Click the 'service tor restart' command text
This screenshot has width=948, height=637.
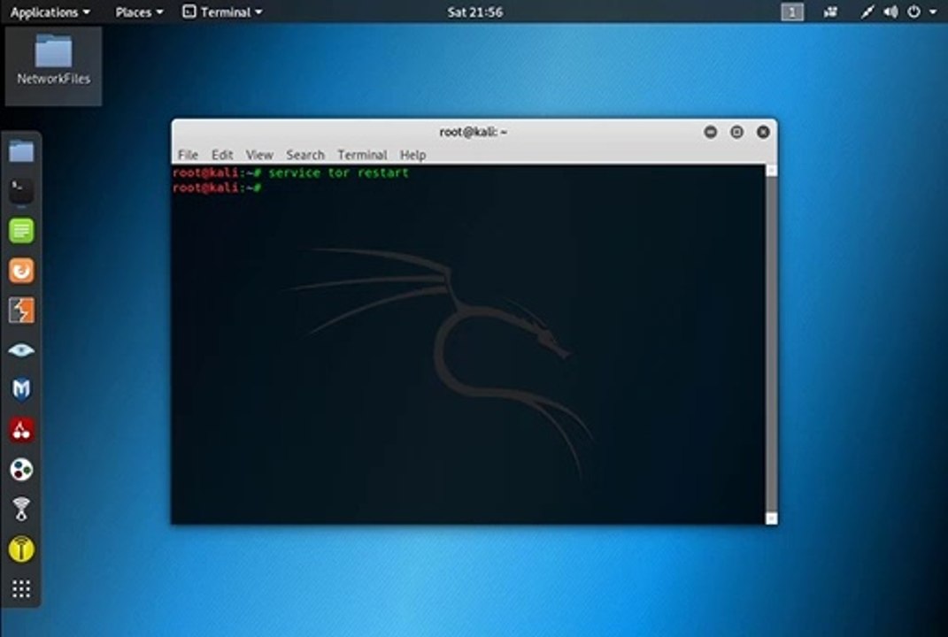(x=338, y=173)
